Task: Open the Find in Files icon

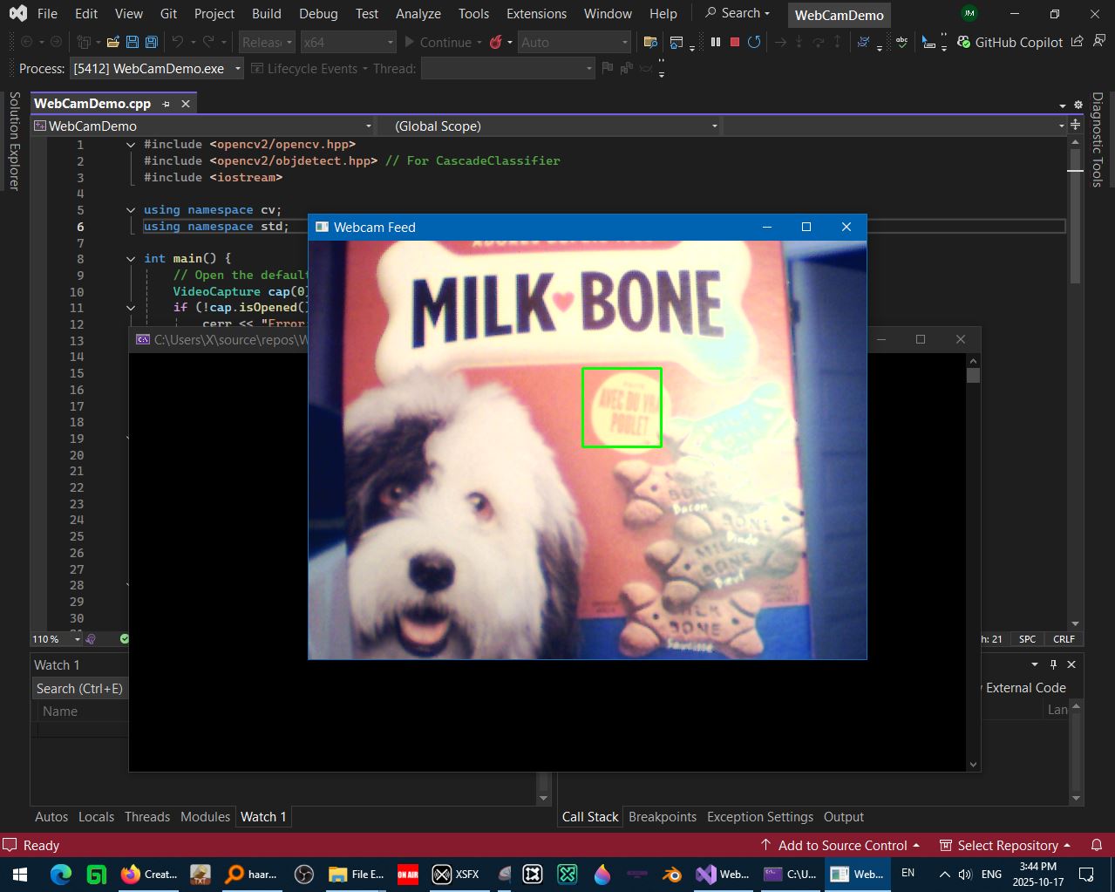Action: pos(649,42)
